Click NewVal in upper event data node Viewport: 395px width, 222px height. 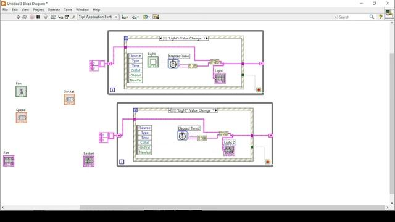coord(136,80)
